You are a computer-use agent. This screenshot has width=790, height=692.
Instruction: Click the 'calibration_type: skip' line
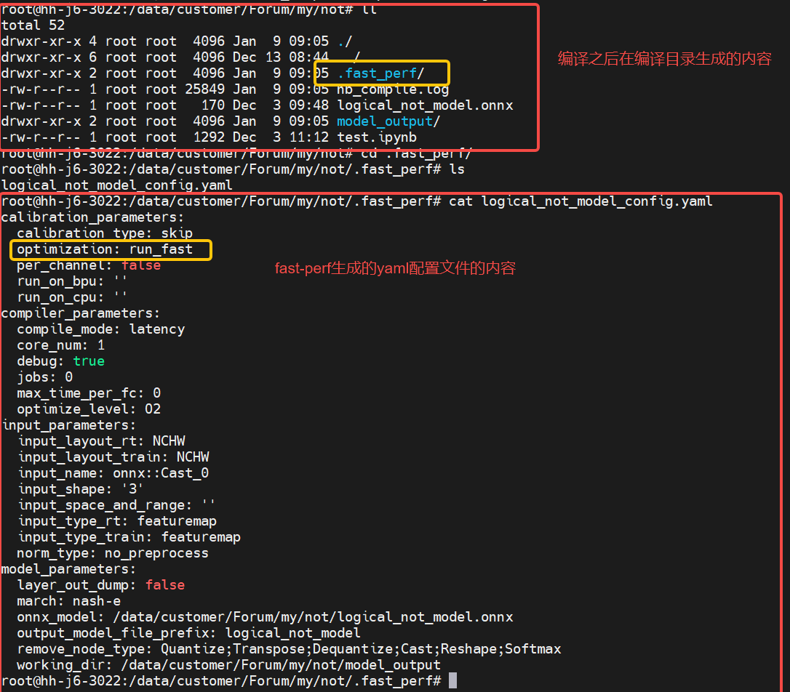(x=105, y=233)
